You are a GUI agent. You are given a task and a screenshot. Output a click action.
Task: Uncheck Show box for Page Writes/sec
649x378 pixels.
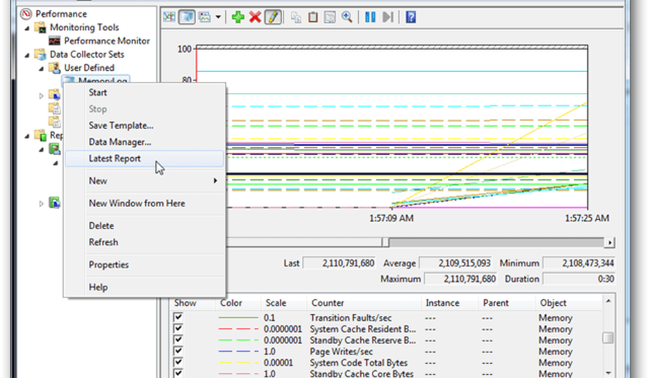pos(178,351)
